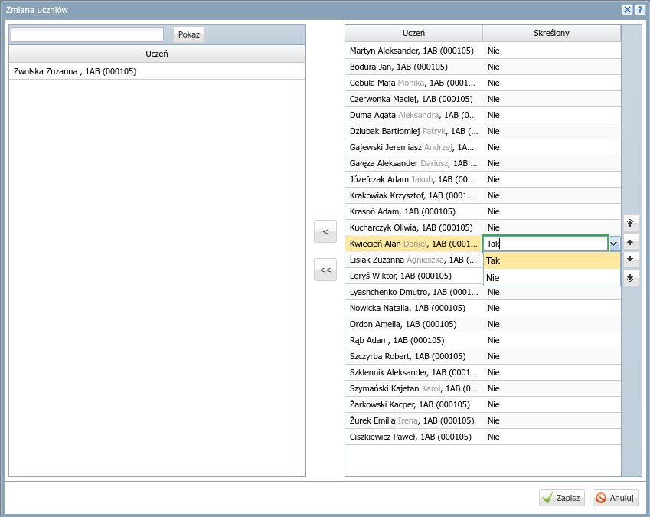This screenshot has height=517, width=650.
Task: Click the right-side Uczeń column header
Action: point(413,33)
